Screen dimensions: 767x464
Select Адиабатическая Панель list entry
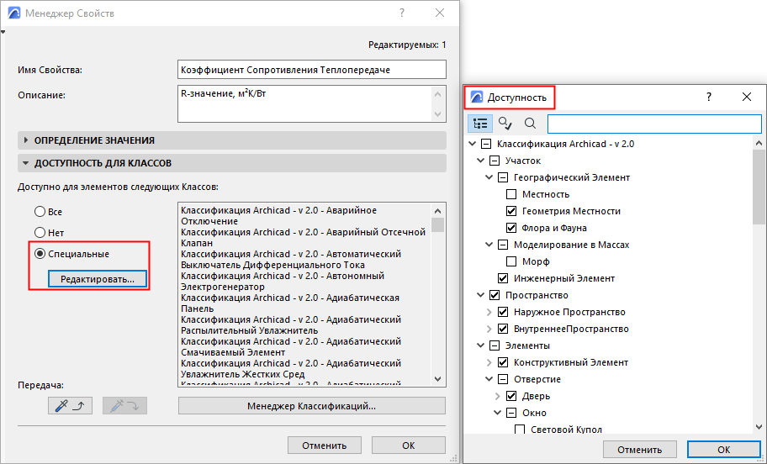[291, 303]
